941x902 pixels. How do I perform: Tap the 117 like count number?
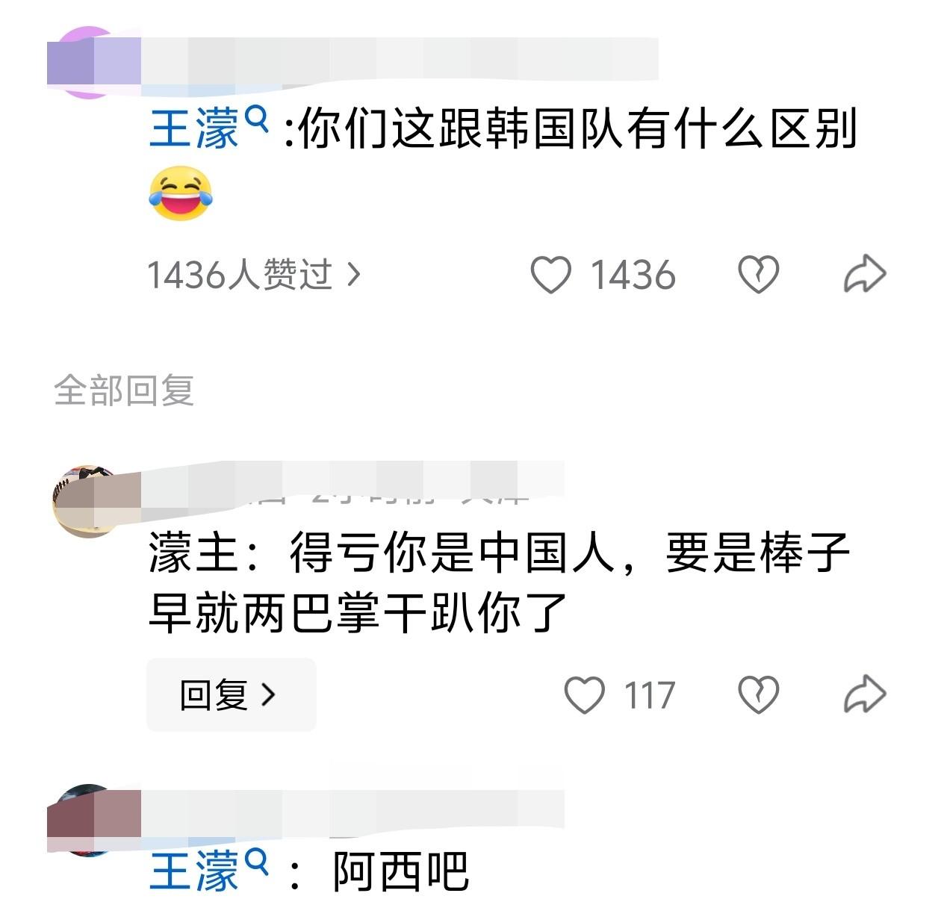650,695
